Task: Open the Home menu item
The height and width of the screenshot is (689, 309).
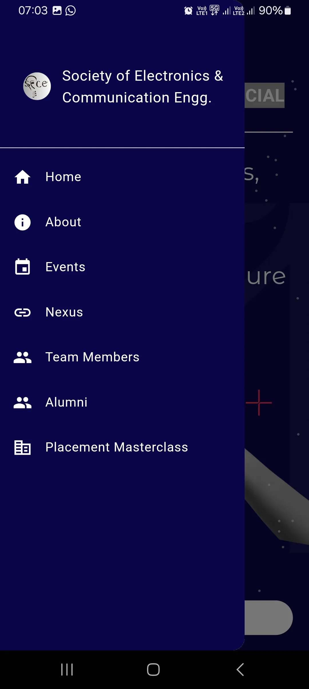Action: 122,177
